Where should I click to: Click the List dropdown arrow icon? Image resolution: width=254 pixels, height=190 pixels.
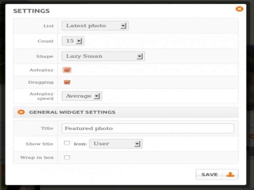tap(124, 26)
